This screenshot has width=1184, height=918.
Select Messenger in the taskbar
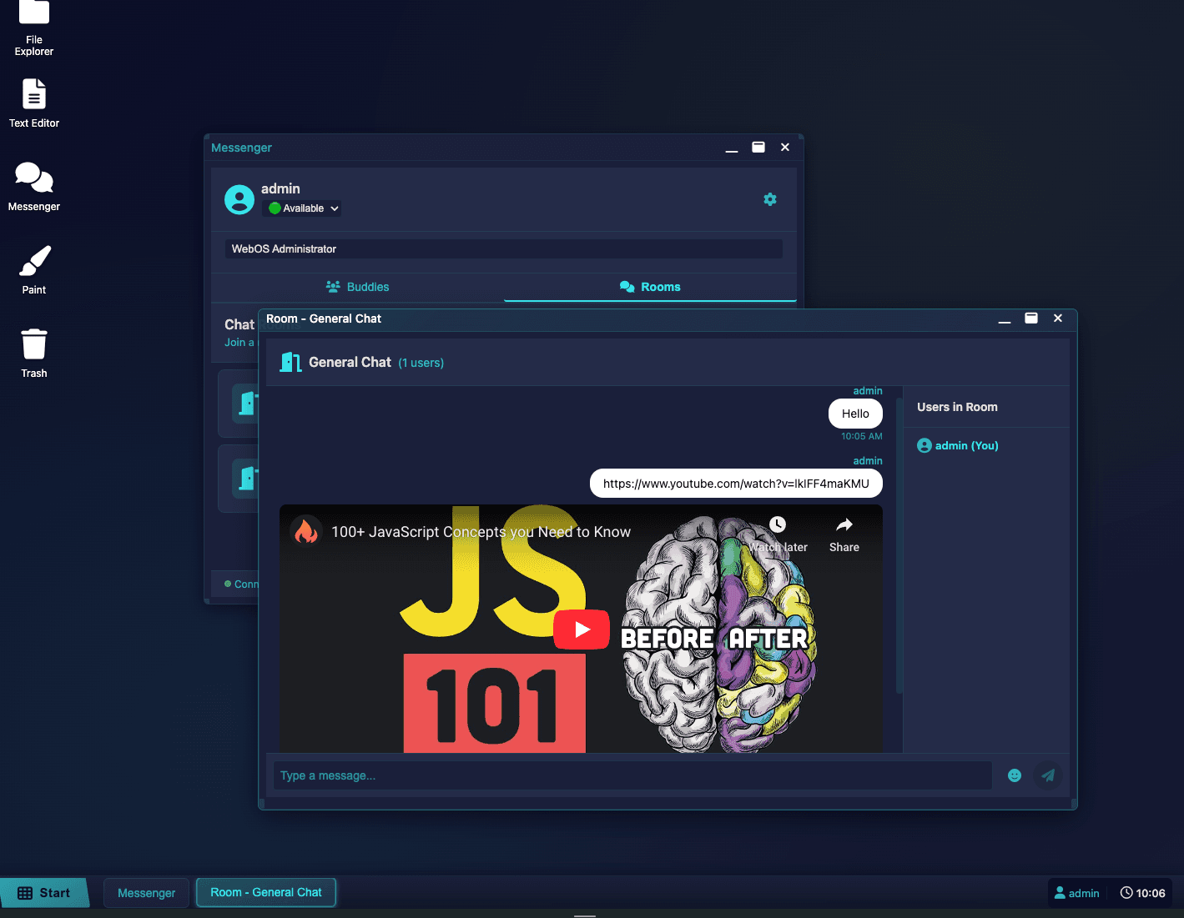click(x=147, y=893)
